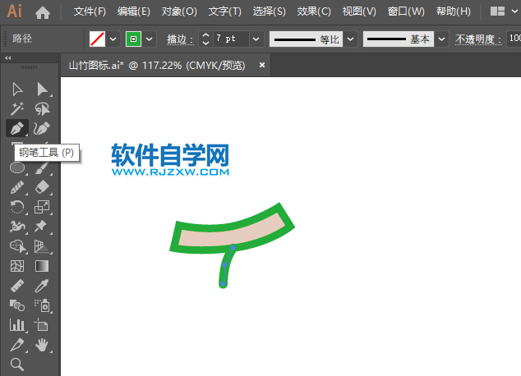Select the Rotate tool
The image size is (521, 376).
(x=16, y=207)
